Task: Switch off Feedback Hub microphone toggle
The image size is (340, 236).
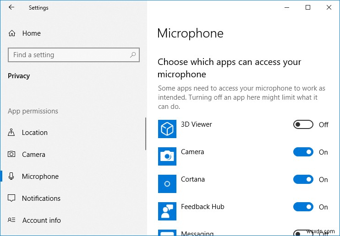Action: [x=303, y=207]
